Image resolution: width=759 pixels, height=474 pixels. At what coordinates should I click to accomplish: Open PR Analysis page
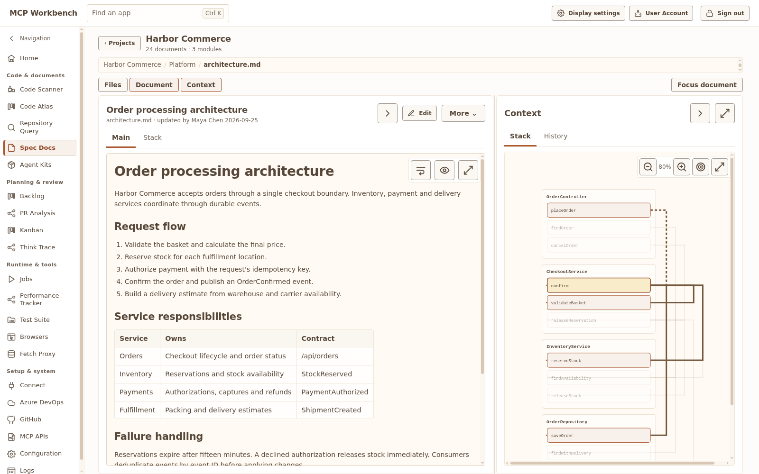point(40,213)
